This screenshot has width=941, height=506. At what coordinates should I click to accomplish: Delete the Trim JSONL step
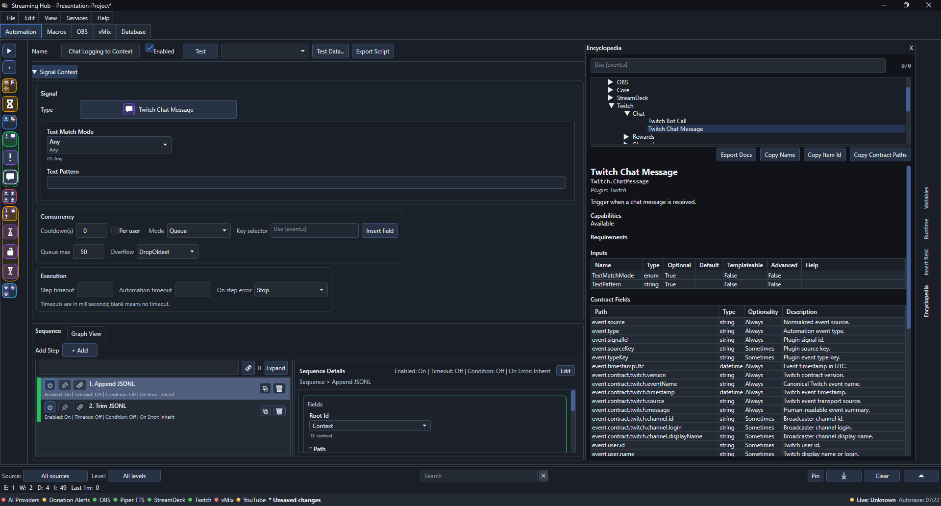[279, 411]
